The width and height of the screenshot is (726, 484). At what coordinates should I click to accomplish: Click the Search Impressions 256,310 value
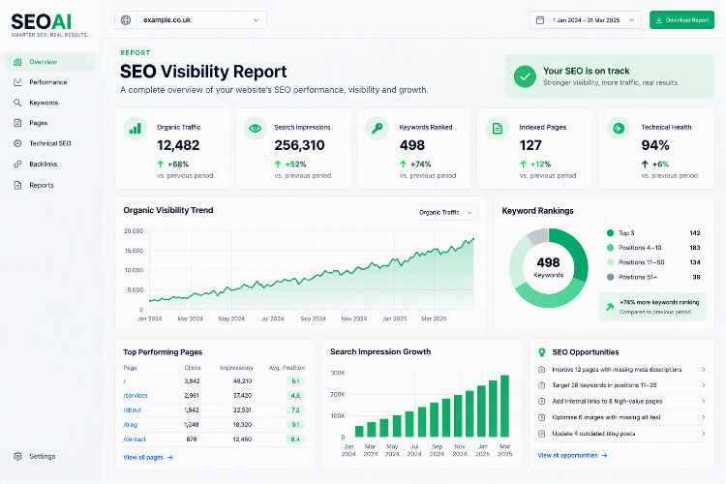pyautogui.click(x=299, y=145)
